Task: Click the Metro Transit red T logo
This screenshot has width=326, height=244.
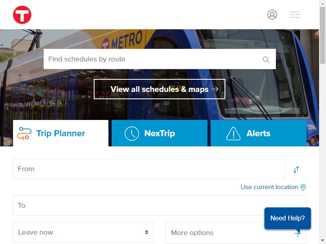Action: tap(22, 15)
